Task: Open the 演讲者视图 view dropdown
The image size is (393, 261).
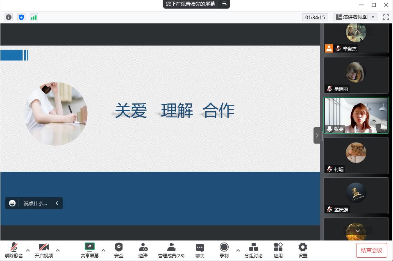Action: click(x=355, y=17)
